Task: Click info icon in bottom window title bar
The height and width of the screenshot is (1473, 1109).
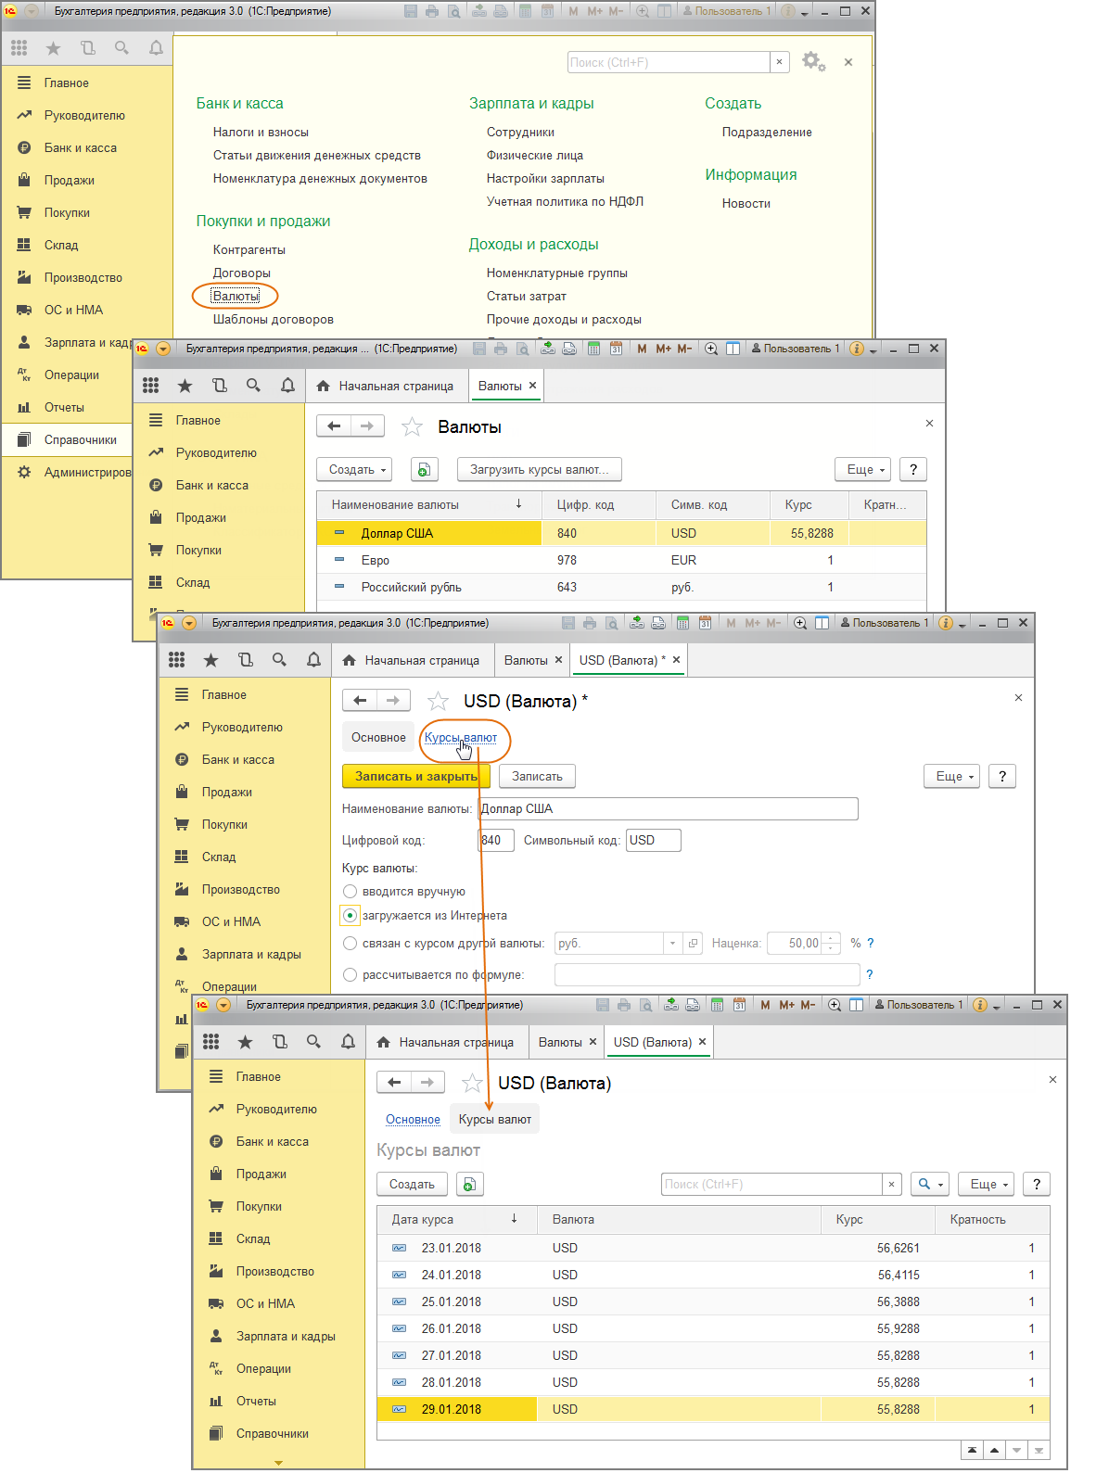Action: pos(980,1005)
